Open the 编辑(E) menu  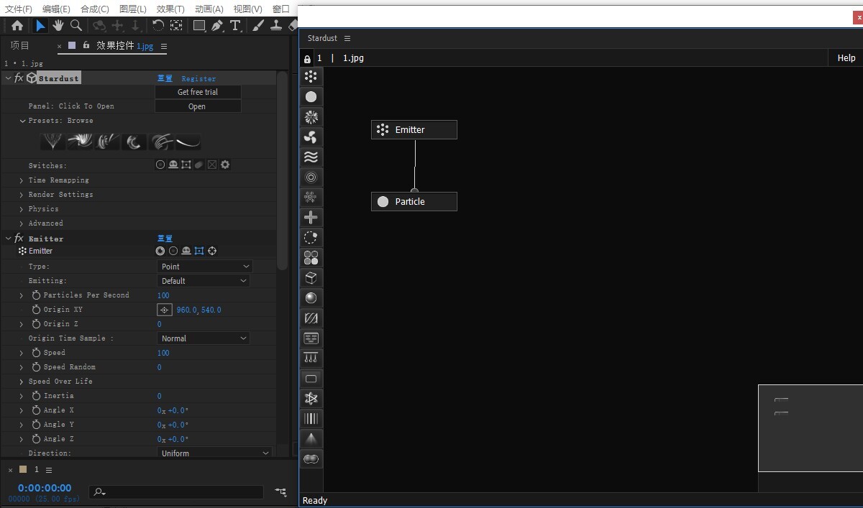(56, 9)
